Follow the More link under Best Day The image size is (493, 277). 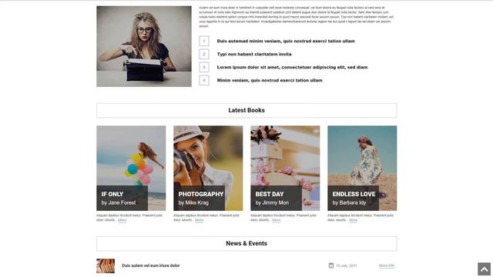(x=276, y=220)
